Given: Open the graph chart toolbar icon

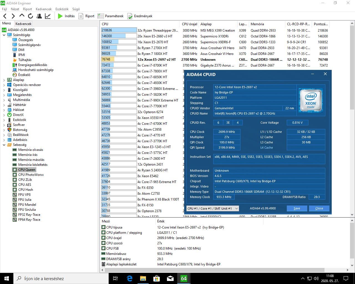Looking at the screenshot, I should [48, 16].
